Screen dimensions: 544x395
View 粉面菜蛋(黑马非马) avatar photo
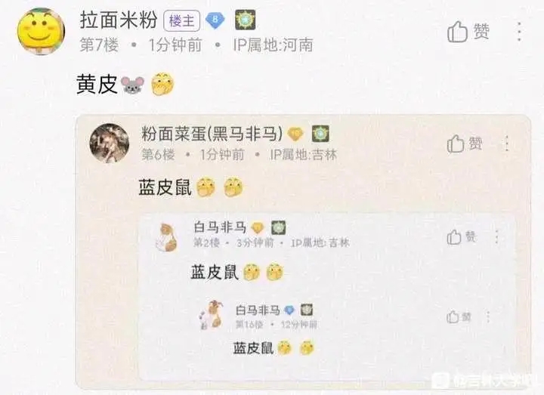coord(110,143)
